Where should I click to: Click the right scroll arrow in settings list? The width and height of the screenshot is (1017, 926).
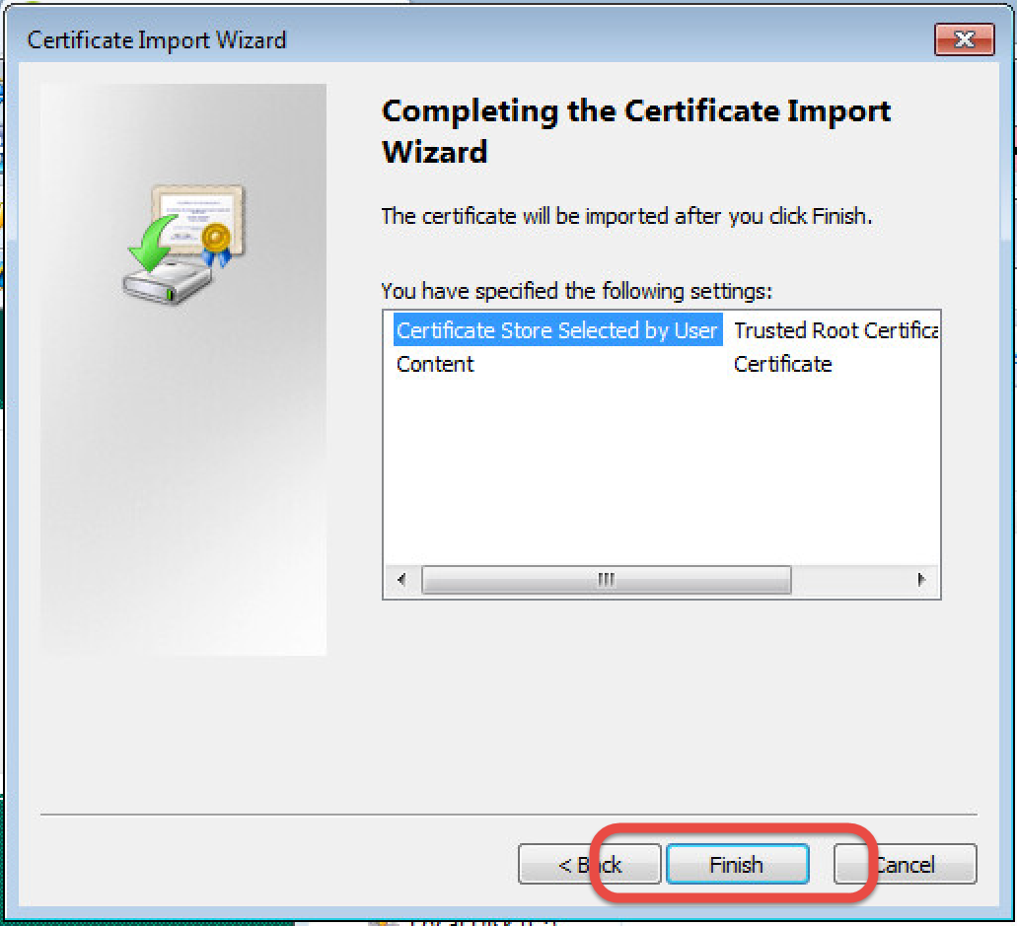tap(921, 580)
